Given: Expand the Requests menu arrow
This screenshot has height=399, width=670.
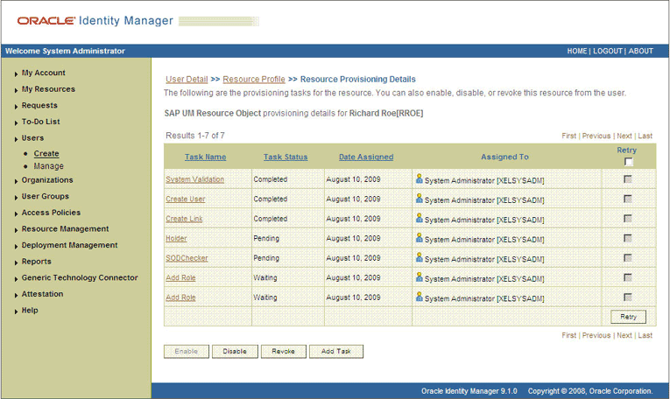Looking at the screenshot, I should point(16,106).
